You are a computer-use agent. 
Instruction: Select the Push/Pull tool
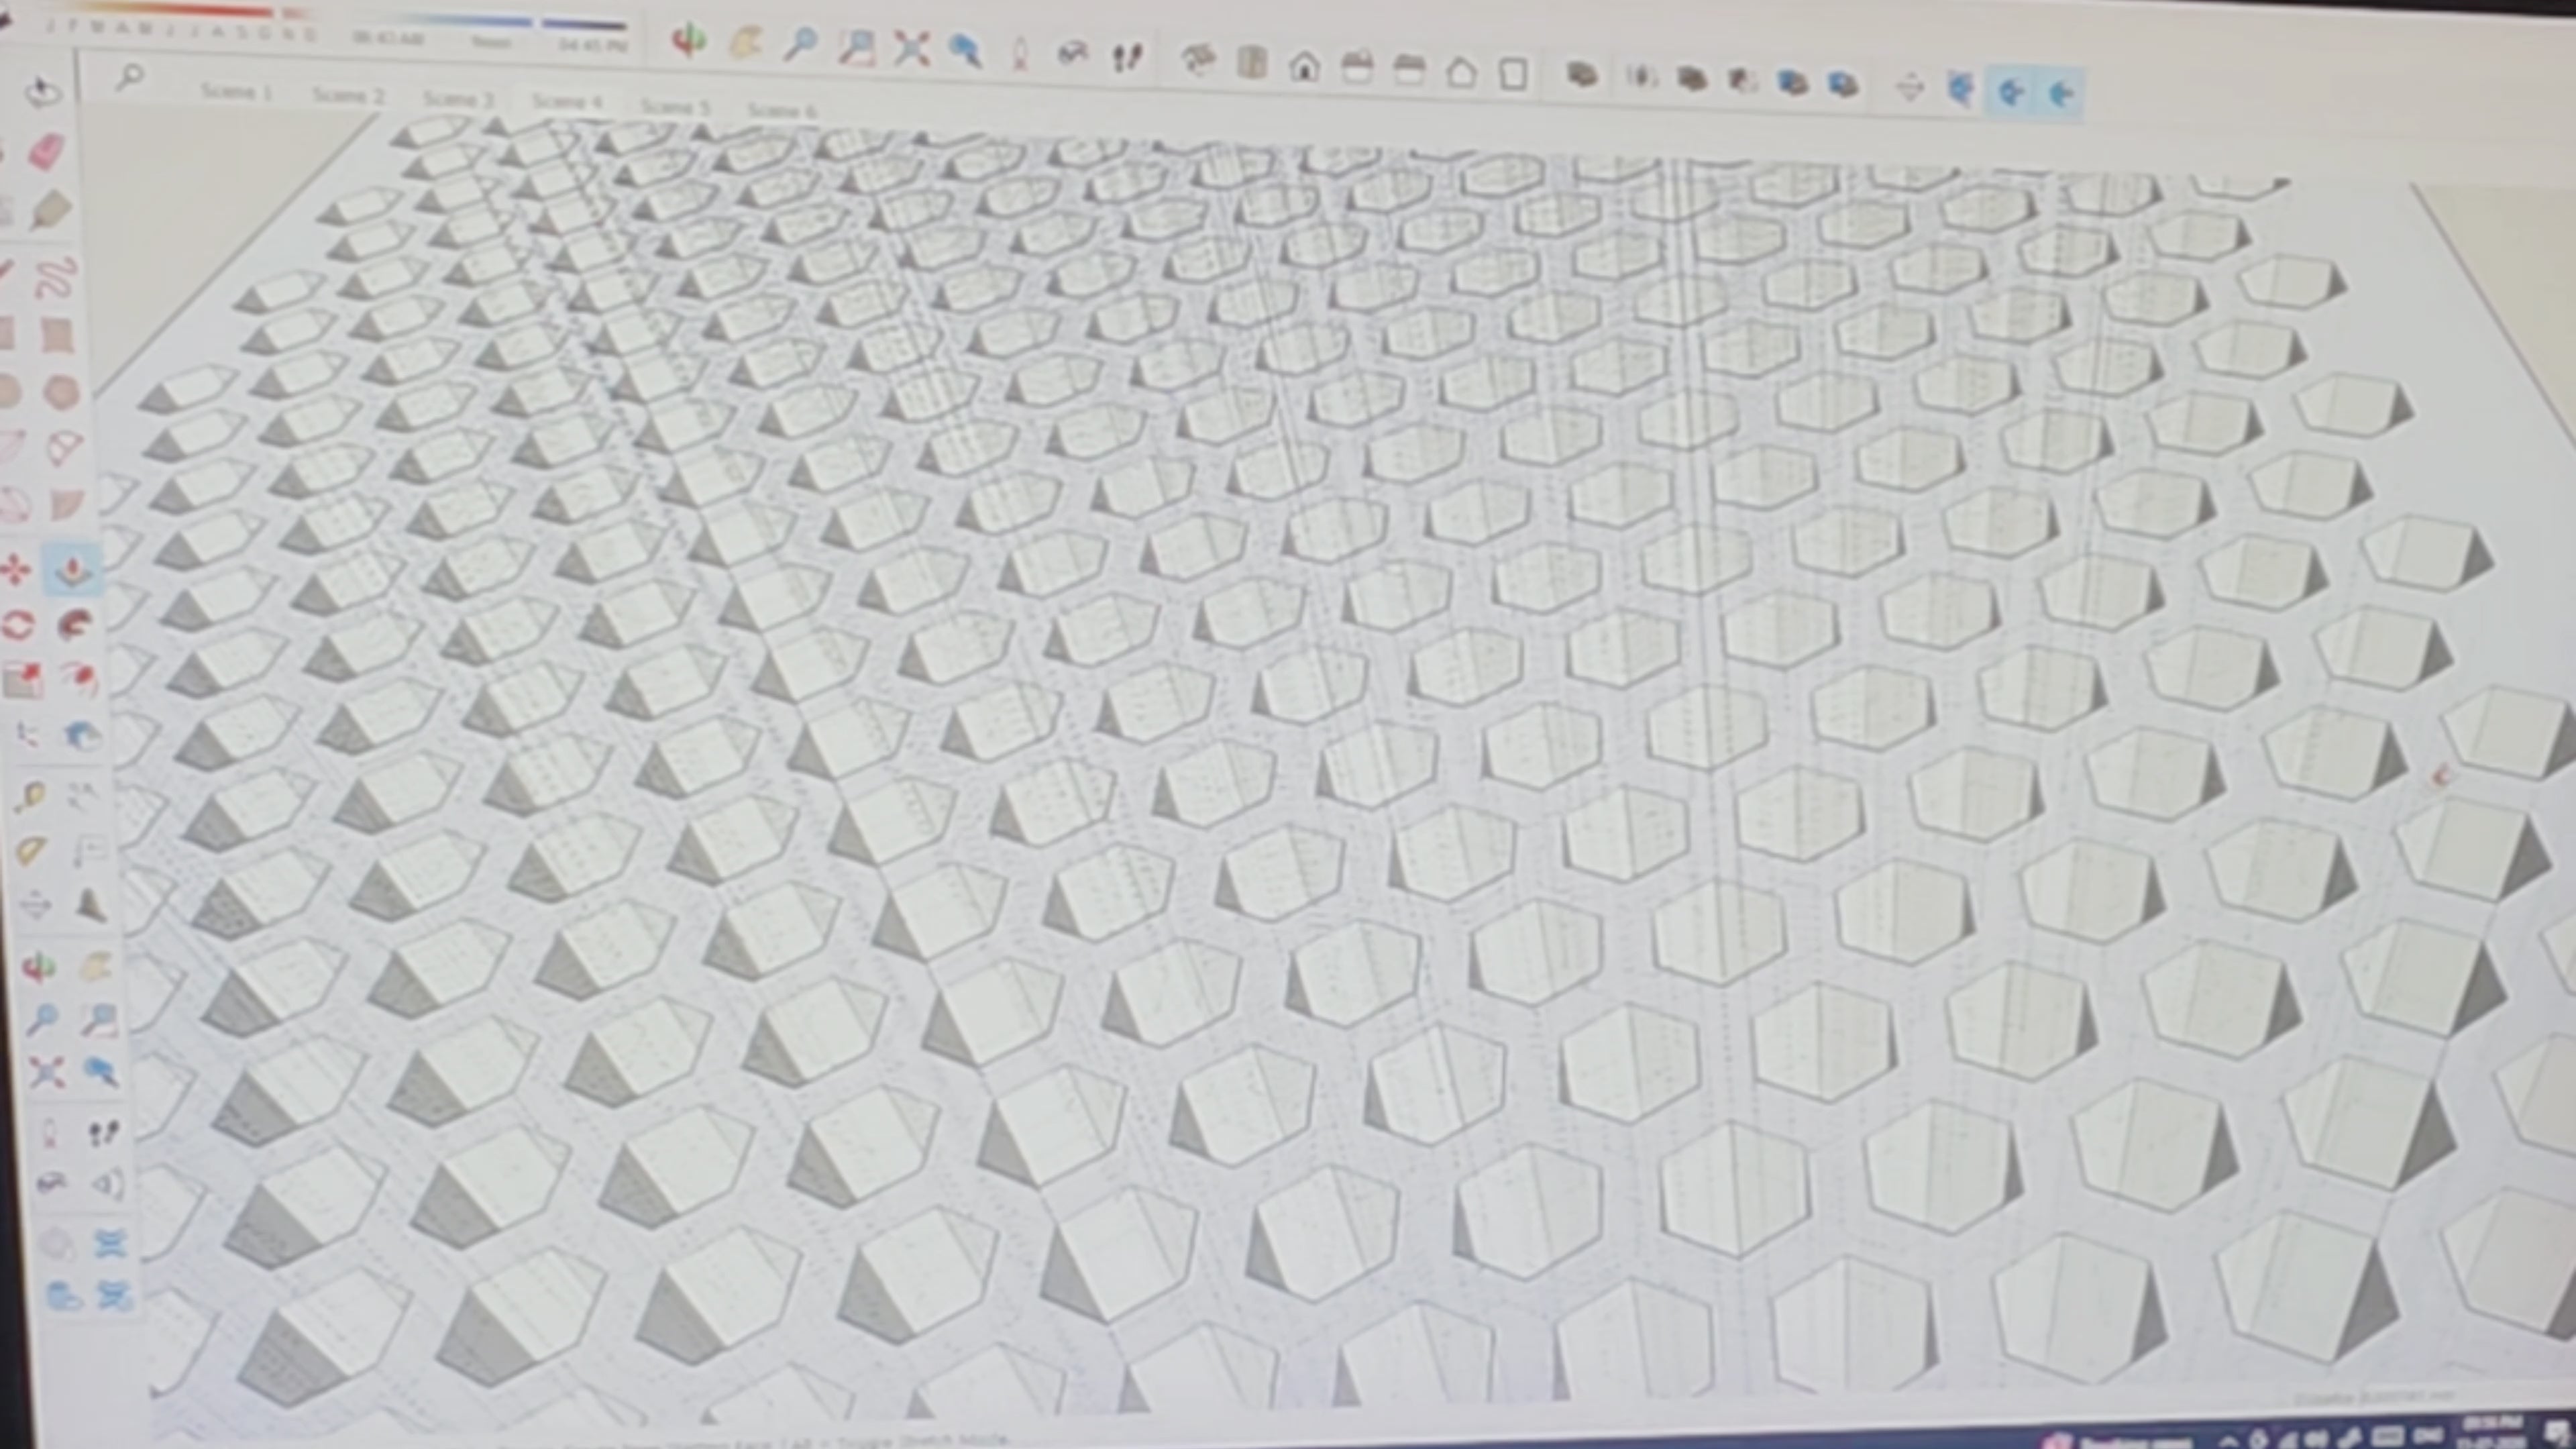[x=72, y=570]
